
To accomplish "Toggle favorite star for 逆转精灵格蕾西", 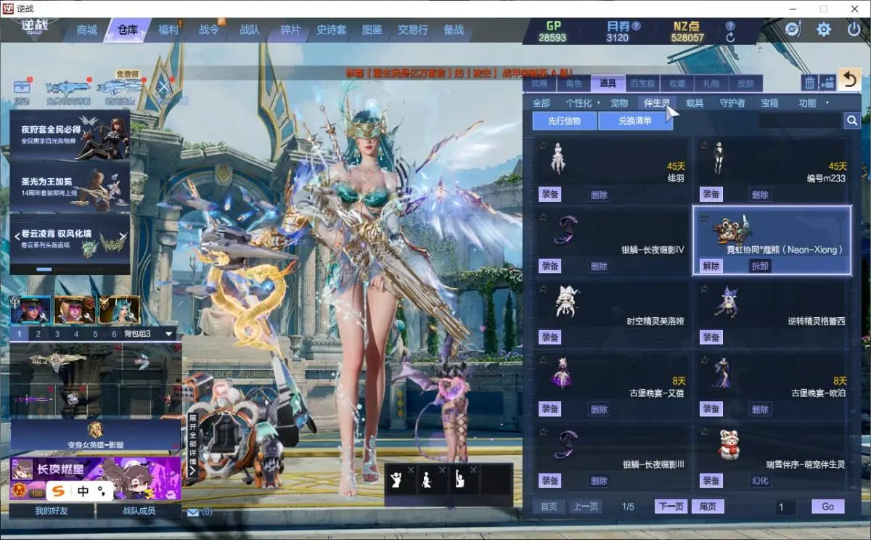I will 703,287.
